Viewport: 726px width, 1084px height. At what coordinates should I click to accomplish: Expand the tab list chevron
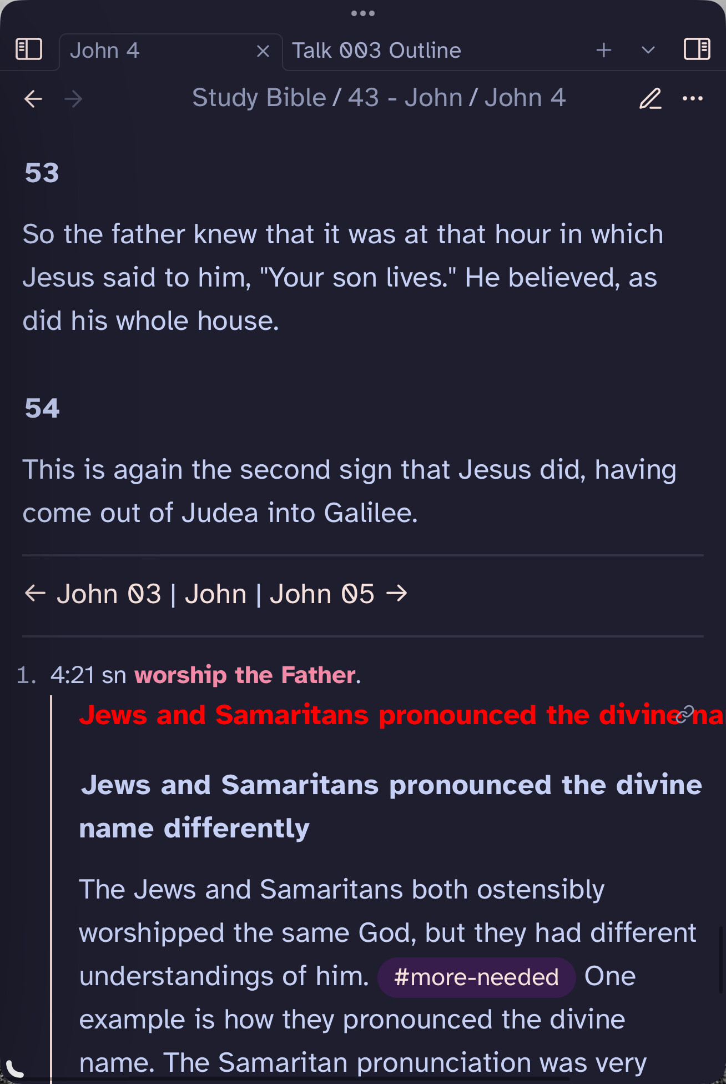pyautogui.click(x=648, y=51)
